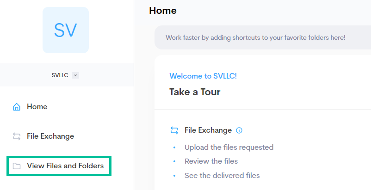Click the File Exchange arrows icon in tour card
Image resolution: width=371 pixels, height=190 pixels.
click(x=174, y=130)
